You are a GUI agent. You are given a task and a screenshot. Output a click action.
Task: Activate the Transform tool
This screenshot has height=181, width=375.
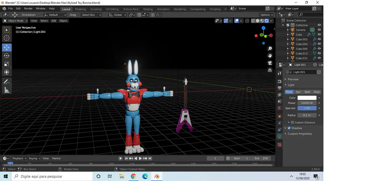point(7,72)
